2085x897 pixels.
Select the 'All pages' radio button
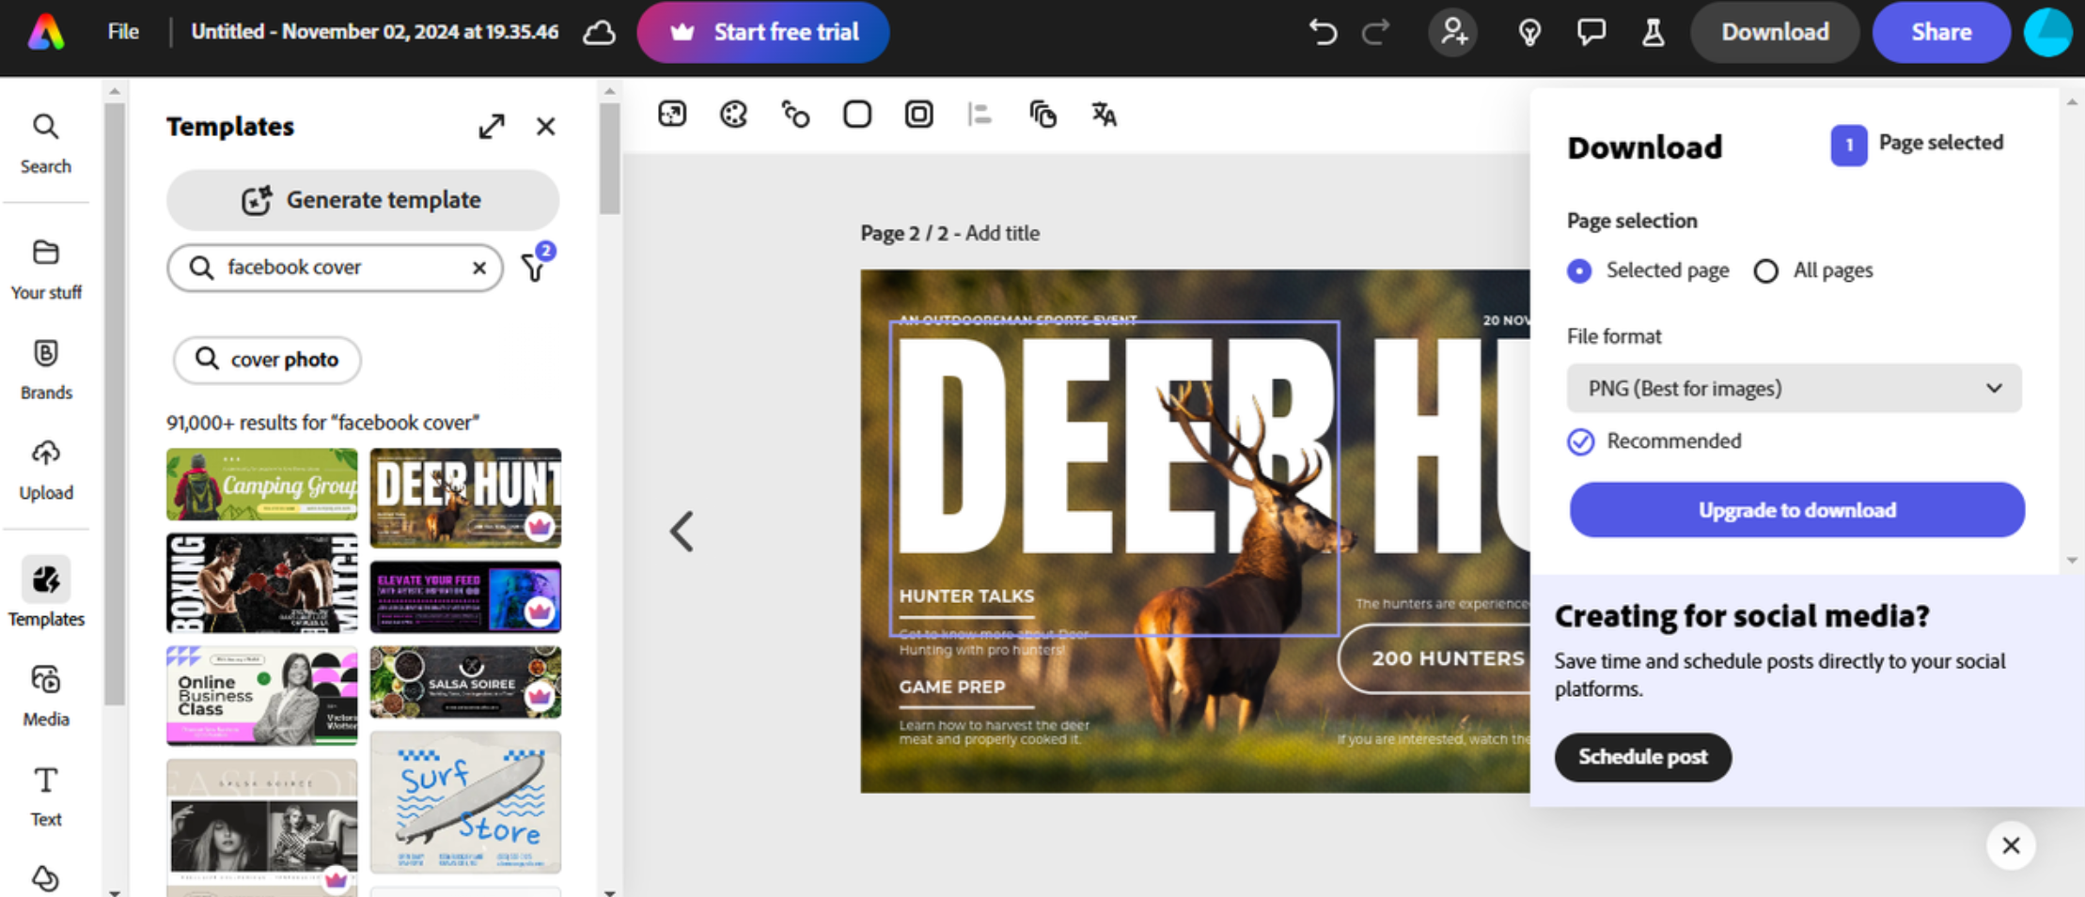[x=1765, y=271]
